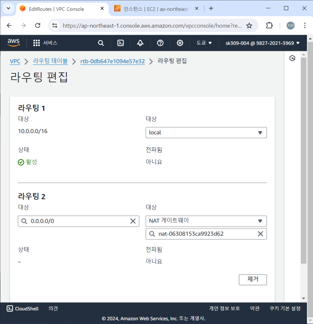Close the EditRoutes VPC Console tab
Image resolution: width=313 pixels, height=324 pixels.
pos(102,8)
